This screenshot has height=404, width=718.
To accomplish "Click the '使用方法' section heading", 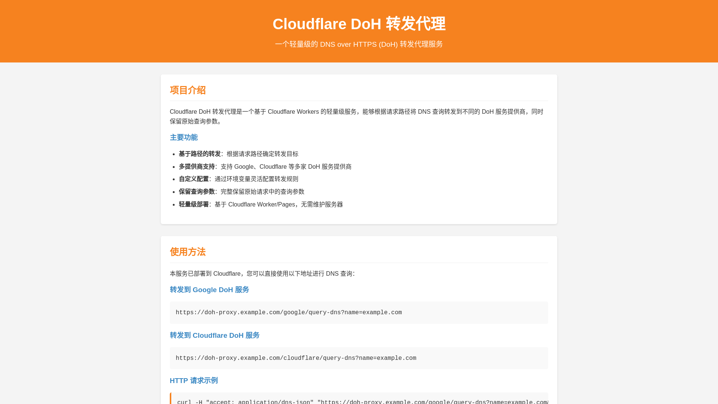I will click(x=188, y=252).
